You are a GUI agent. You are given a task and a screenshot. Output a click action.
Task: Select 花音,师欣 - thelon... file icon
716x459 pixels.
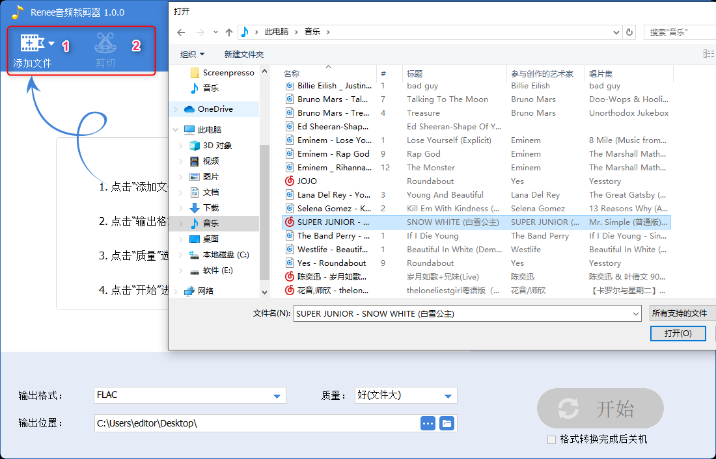(290, 290)
